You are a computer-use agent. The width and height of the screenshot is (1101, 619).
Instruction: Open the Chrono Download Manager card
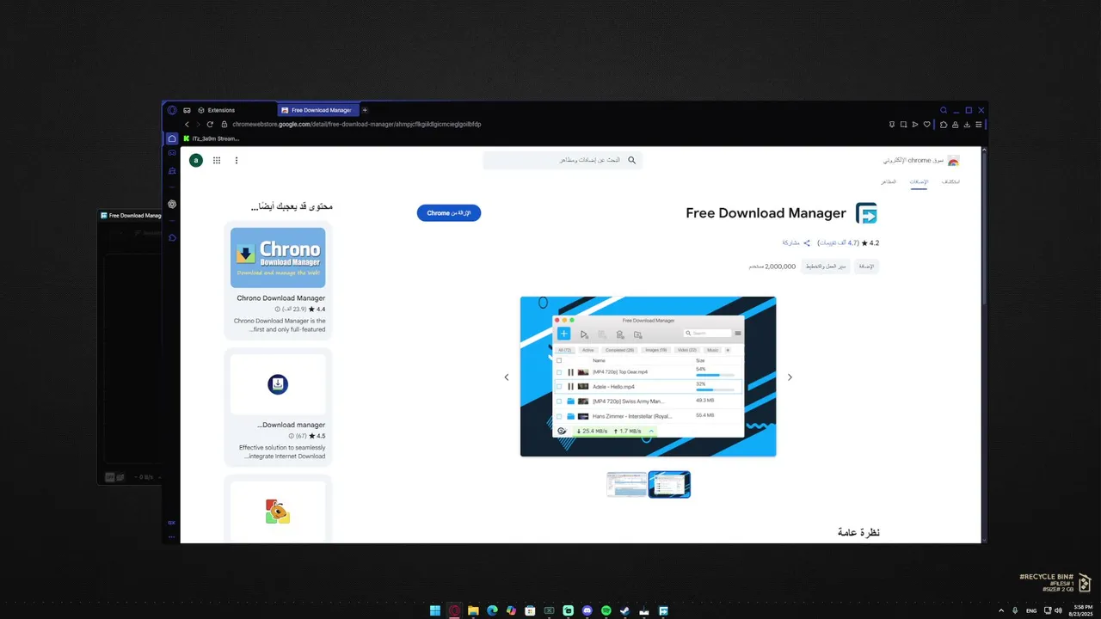tap(278, 280)
